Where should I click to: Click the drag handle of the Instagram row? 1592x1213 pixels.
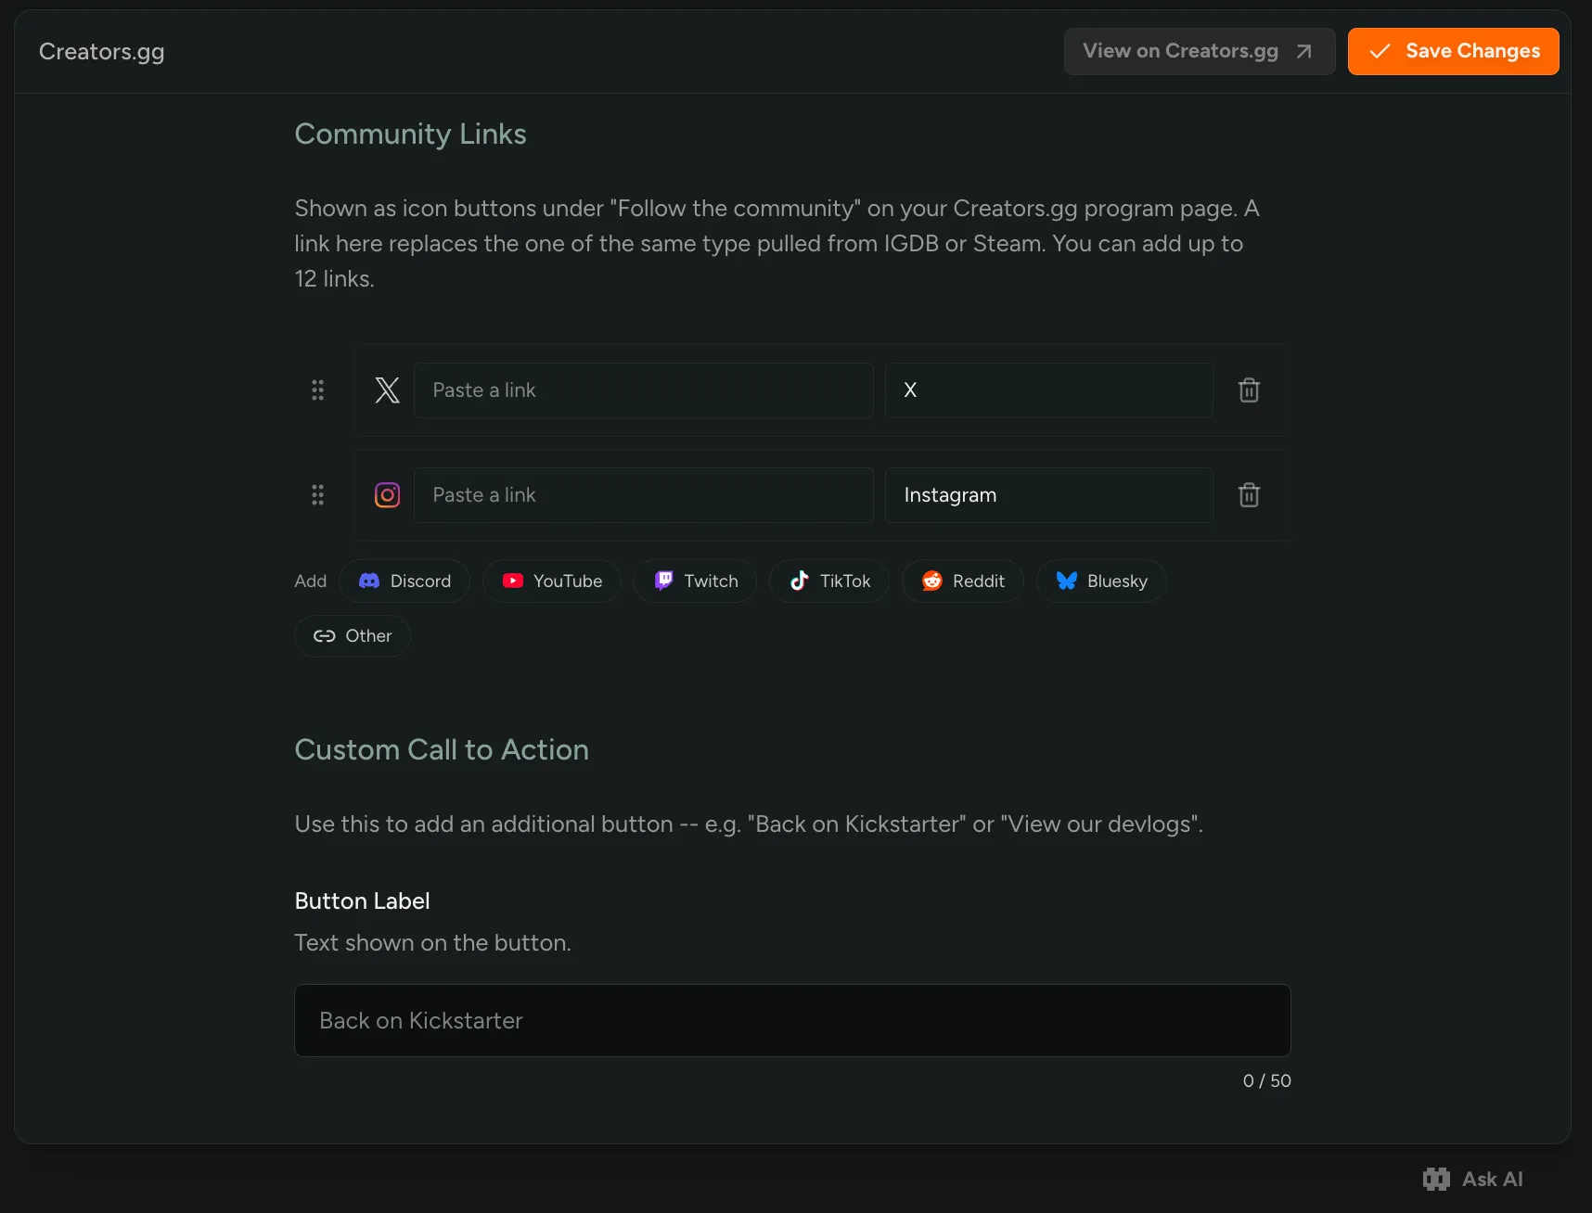tap(317, 495)
